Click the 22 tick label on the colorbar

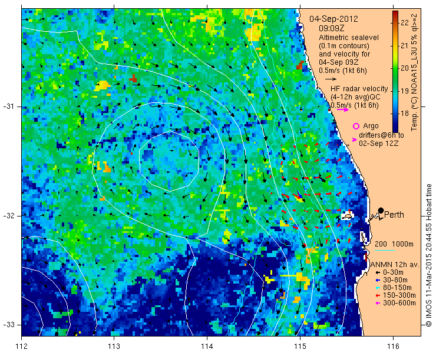pos(405,23)
